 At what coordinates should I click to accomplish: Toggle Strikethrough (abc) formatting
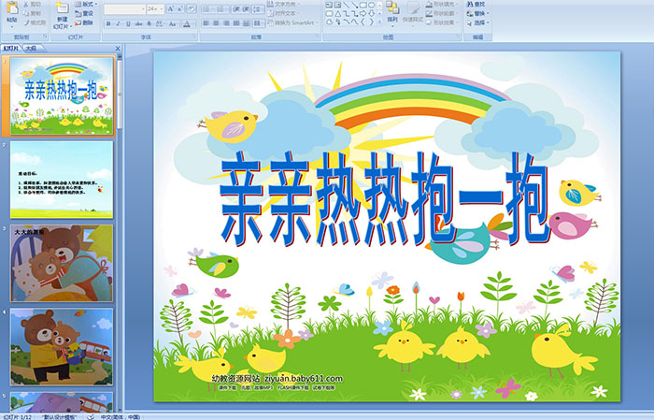[x=138, y=23]
